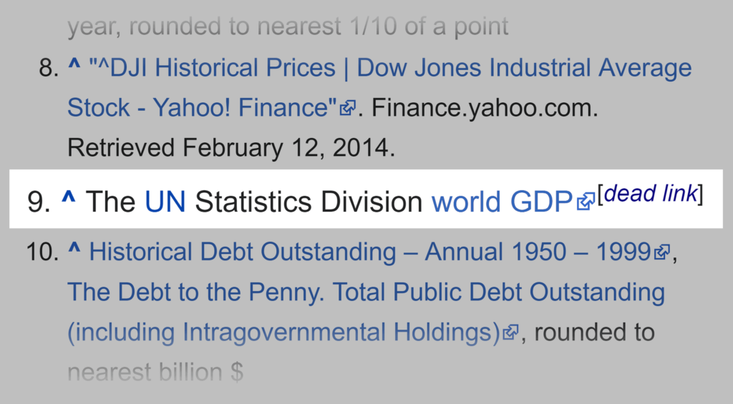Click list number 8
The image size is (733, 404).
coord(46,69)
